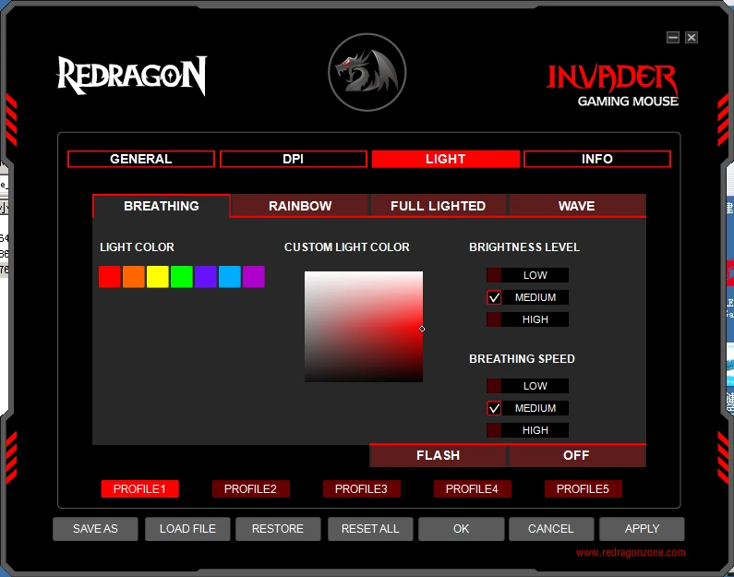Toggle brightness level MEDIUM checkbox
734x577 pixels.
tap(494, 297)
